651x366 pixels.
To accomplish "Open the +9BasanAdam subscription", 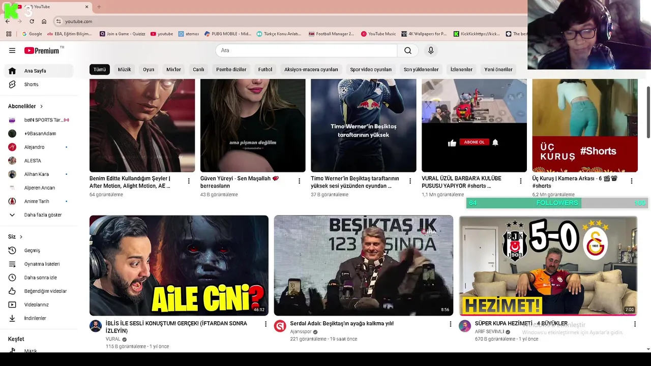I will pyautogui.click(x=39, y=134).
